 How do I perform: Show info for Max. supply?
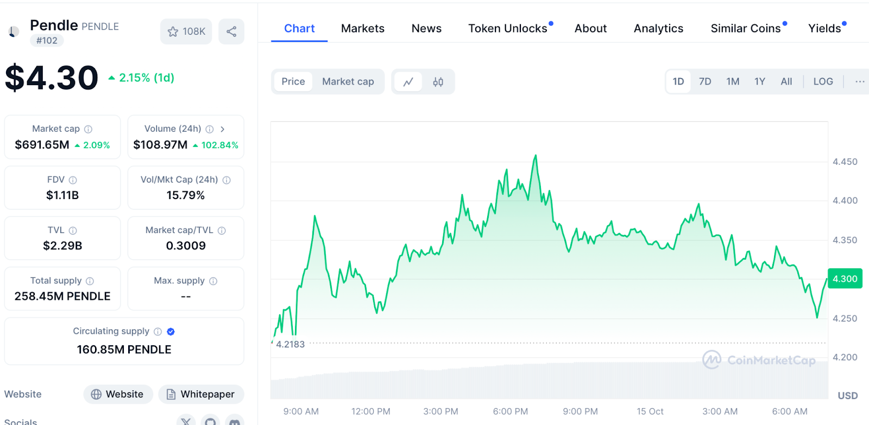pos(213,281)
